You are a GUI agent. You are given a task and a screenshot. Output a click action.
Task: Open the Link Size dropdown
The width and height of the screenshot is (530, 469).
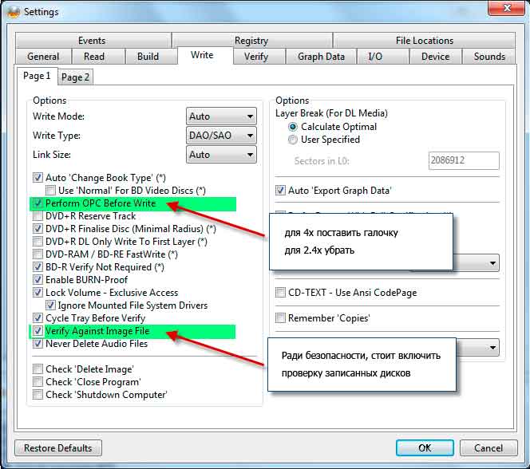221,155
